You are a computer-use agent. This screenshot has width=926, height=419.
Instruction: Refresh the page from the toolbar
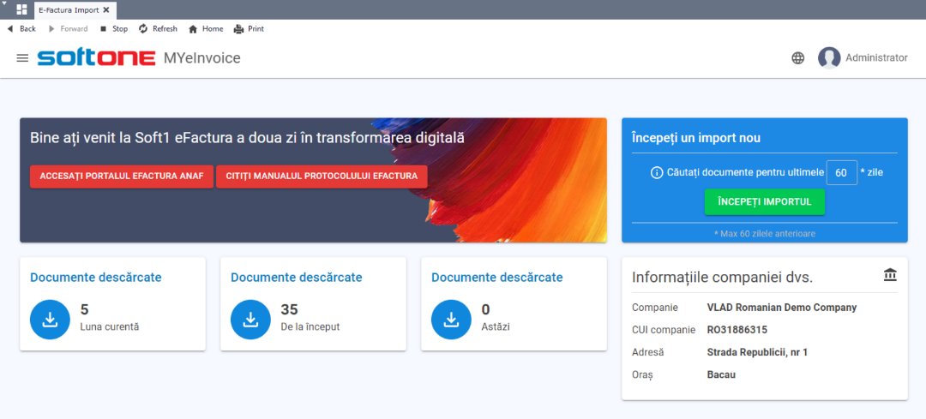(159, 28)
